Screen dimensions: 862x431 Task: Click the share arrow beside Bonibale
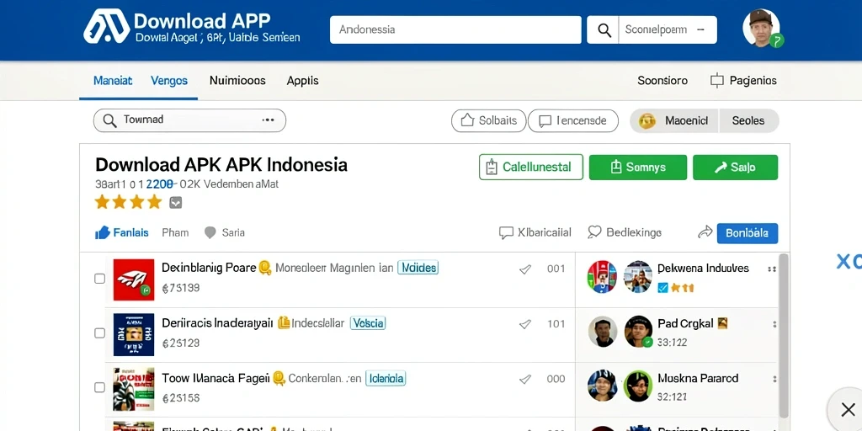(705, 232)
